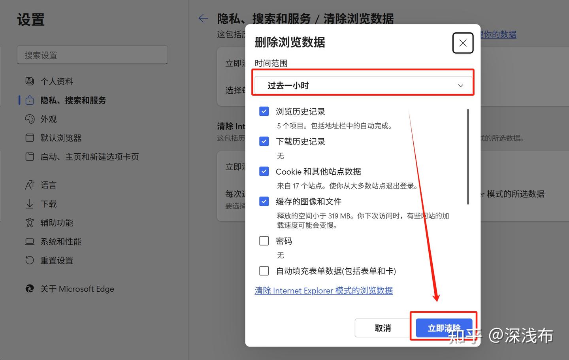The height and width of the screenshot is (360, 569).
Task: Click the 辅助功能 accessibility icon
Action: point(30,222)
